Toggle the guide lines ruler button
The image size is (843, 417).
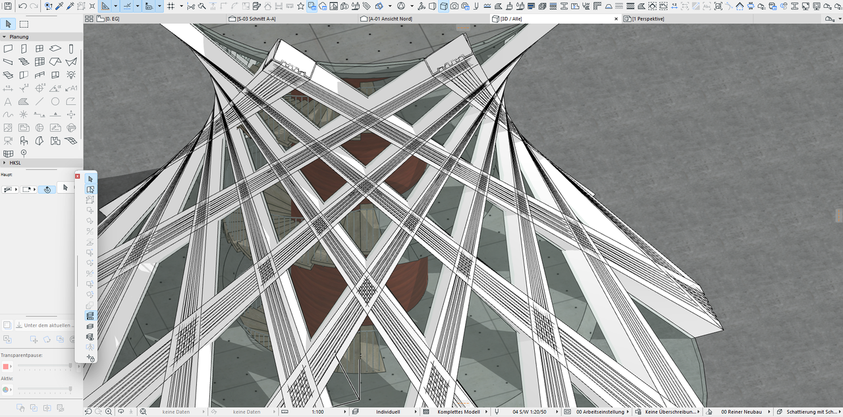pos(105,6)
